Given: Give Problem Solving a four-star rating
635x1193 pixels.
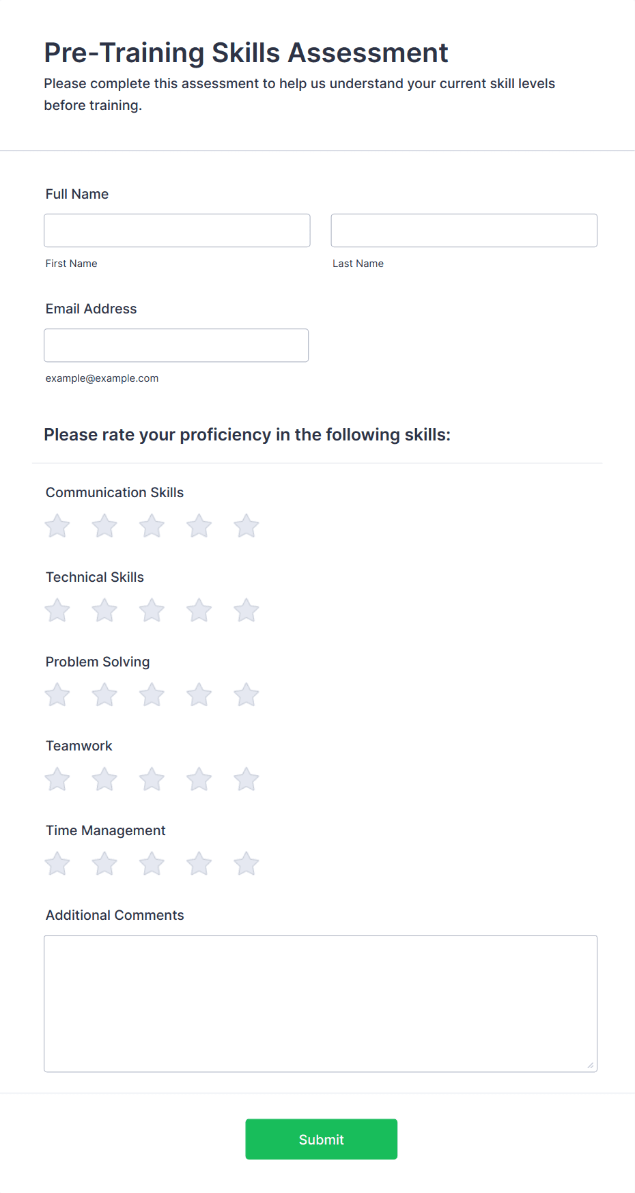Looking at the screenshot, I should click(199, 694).
